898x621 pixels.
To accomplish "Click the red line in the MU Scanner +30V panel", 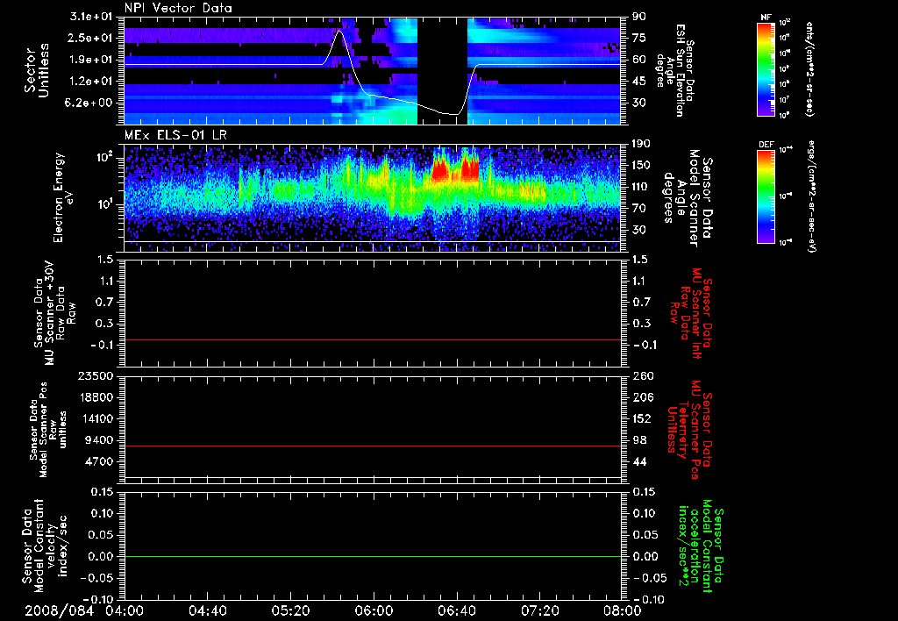I will pyautogui.click(x=373, y=339).
